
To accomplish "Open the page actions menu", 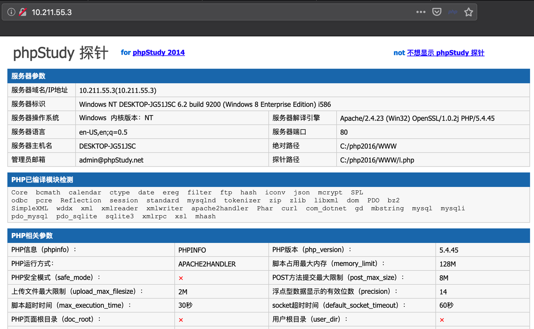I will click(x=421, y=11).
